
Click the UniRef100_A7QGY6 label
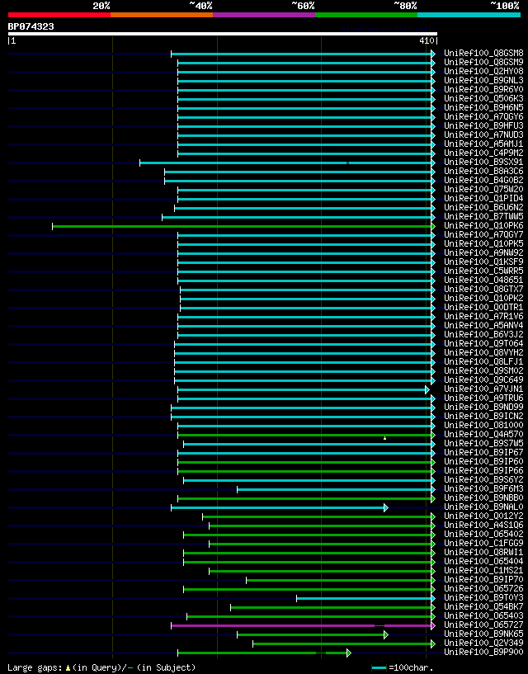tap(483, 117)
